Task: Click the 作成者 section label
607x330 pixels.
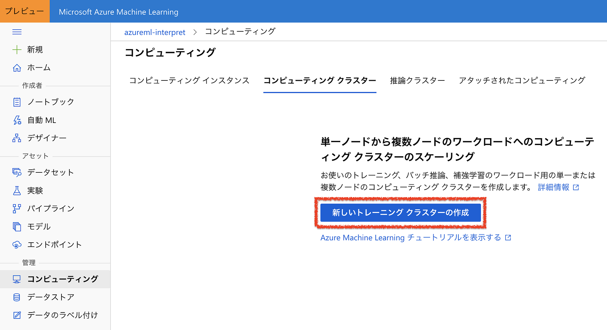Action: click(x=32, y=86)
